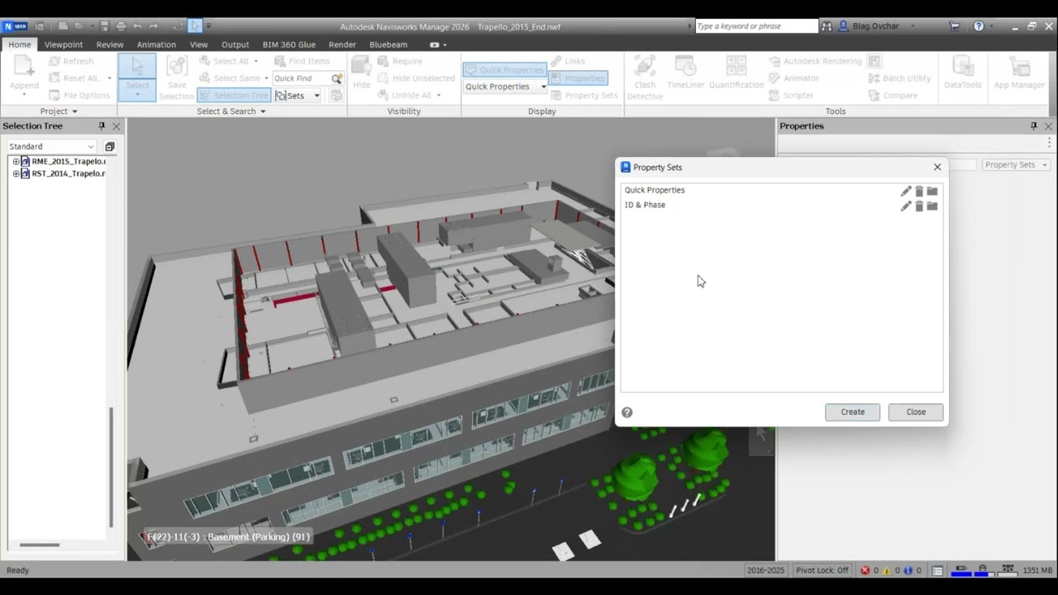1058x595 pixels.
Task: Toggle Hide Unselected
Action: [417, 78]
